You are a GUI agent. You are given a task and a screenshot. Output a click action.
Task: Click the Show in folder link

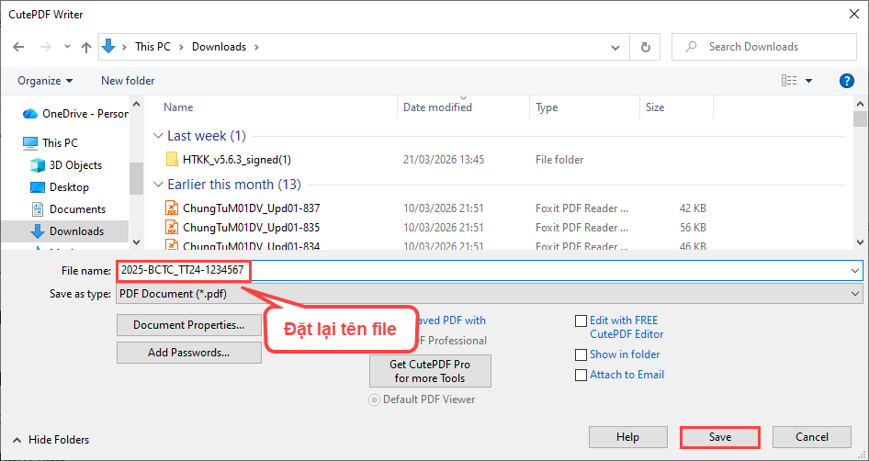[625, 354]
